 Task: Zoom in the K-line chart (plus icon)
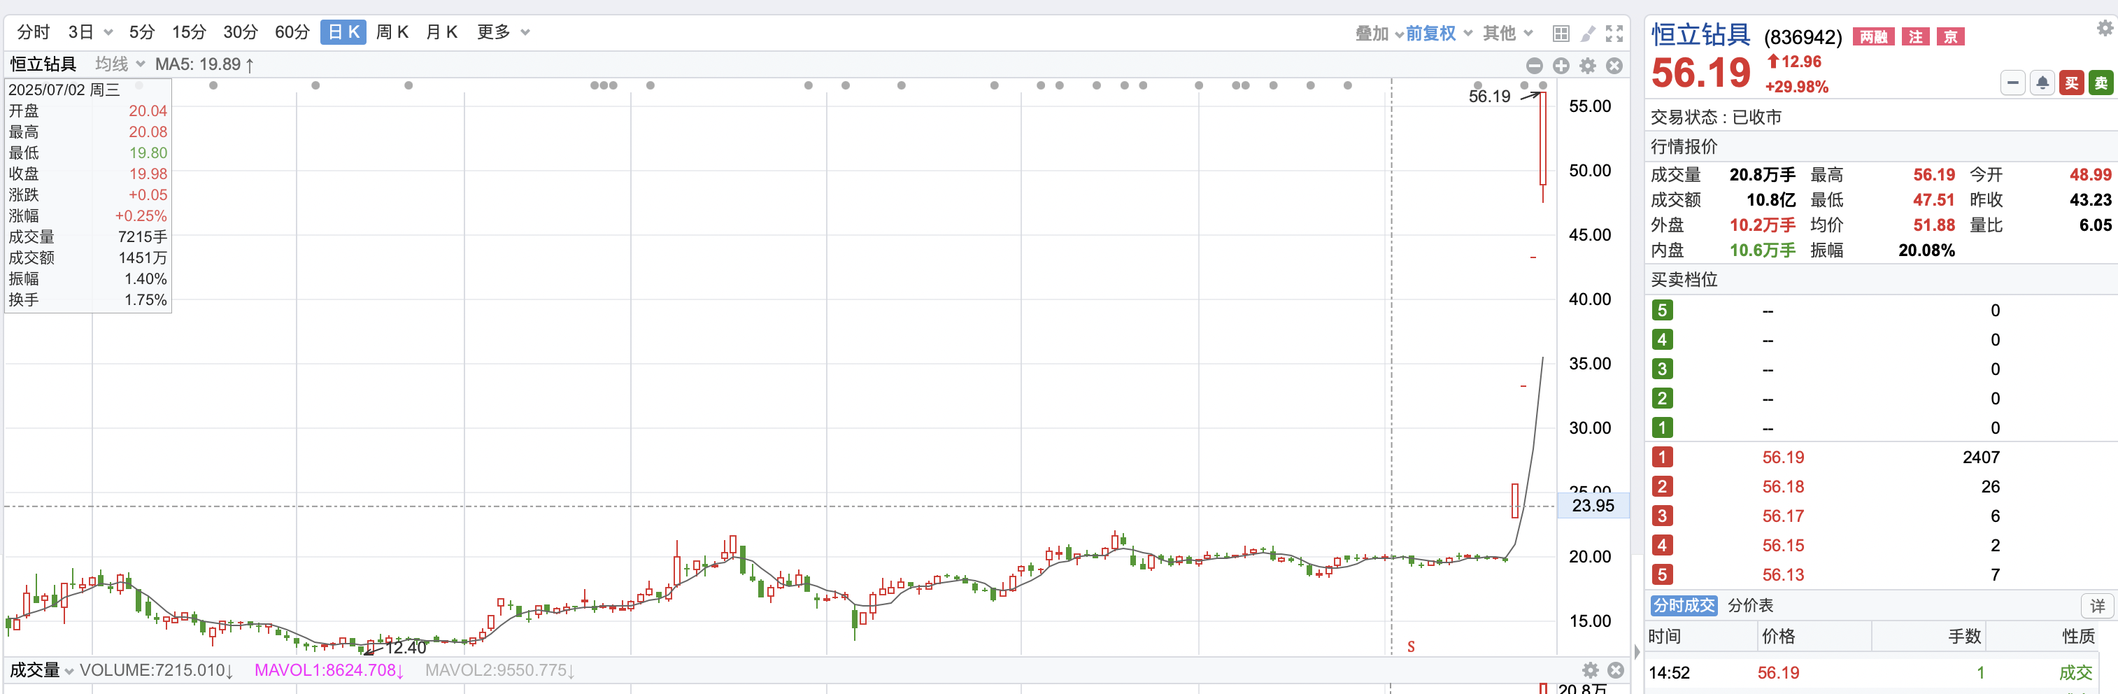coord(1561,66)
